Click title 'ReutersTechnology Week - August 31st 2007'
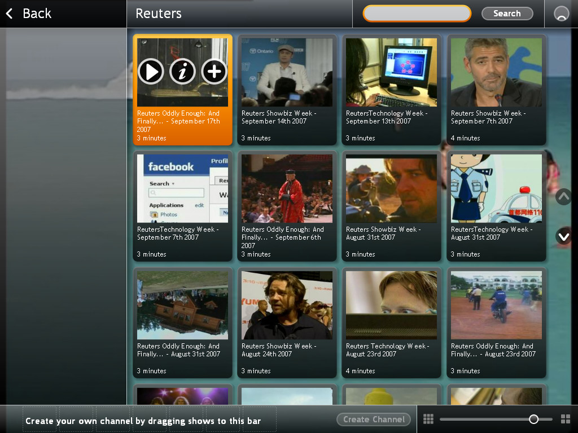The width and height of the screenshot is (578, 433). [492, 233]
